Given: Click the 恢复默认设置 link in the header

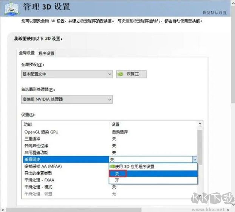Looking at the screenshot, I should (x=215, y=13).
